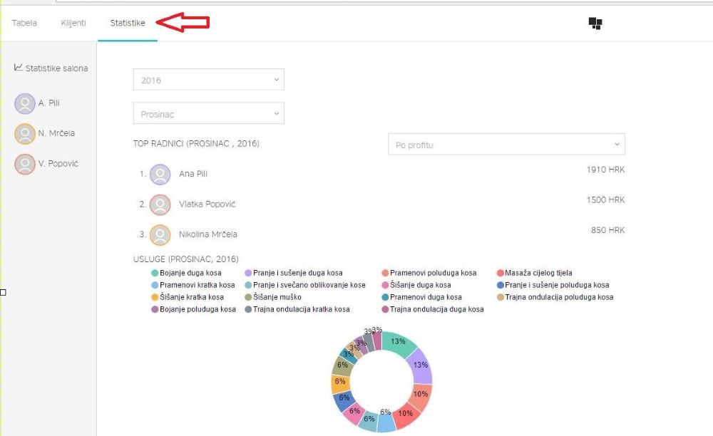Click Ana Pili avatar in top workers
The image size is (713, 436).
pos(160,175)
